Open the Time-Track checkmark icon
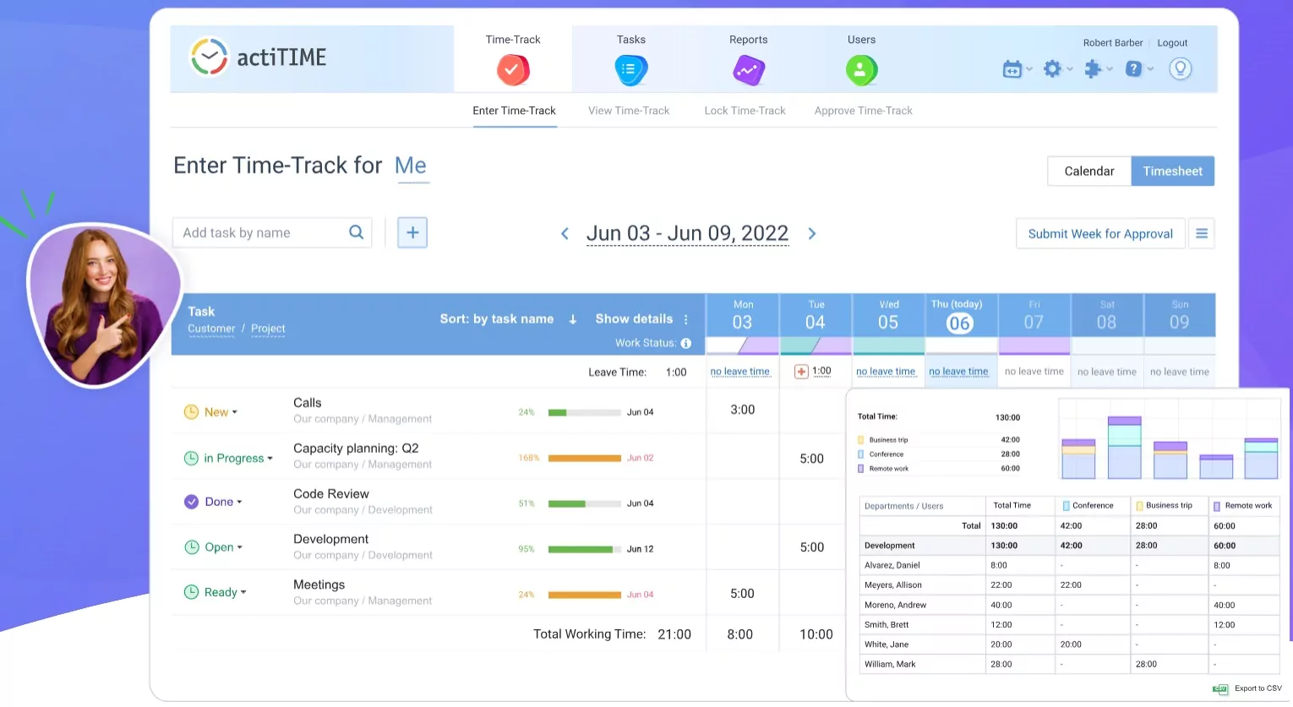The width and height of the screenshot is (1293, 707). (x=513, y=70)
